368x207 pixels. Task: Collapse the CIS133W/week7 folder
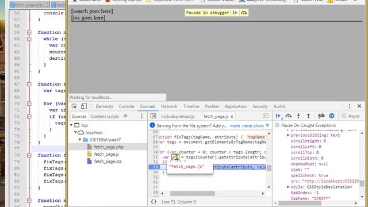(x=80, y=140)
